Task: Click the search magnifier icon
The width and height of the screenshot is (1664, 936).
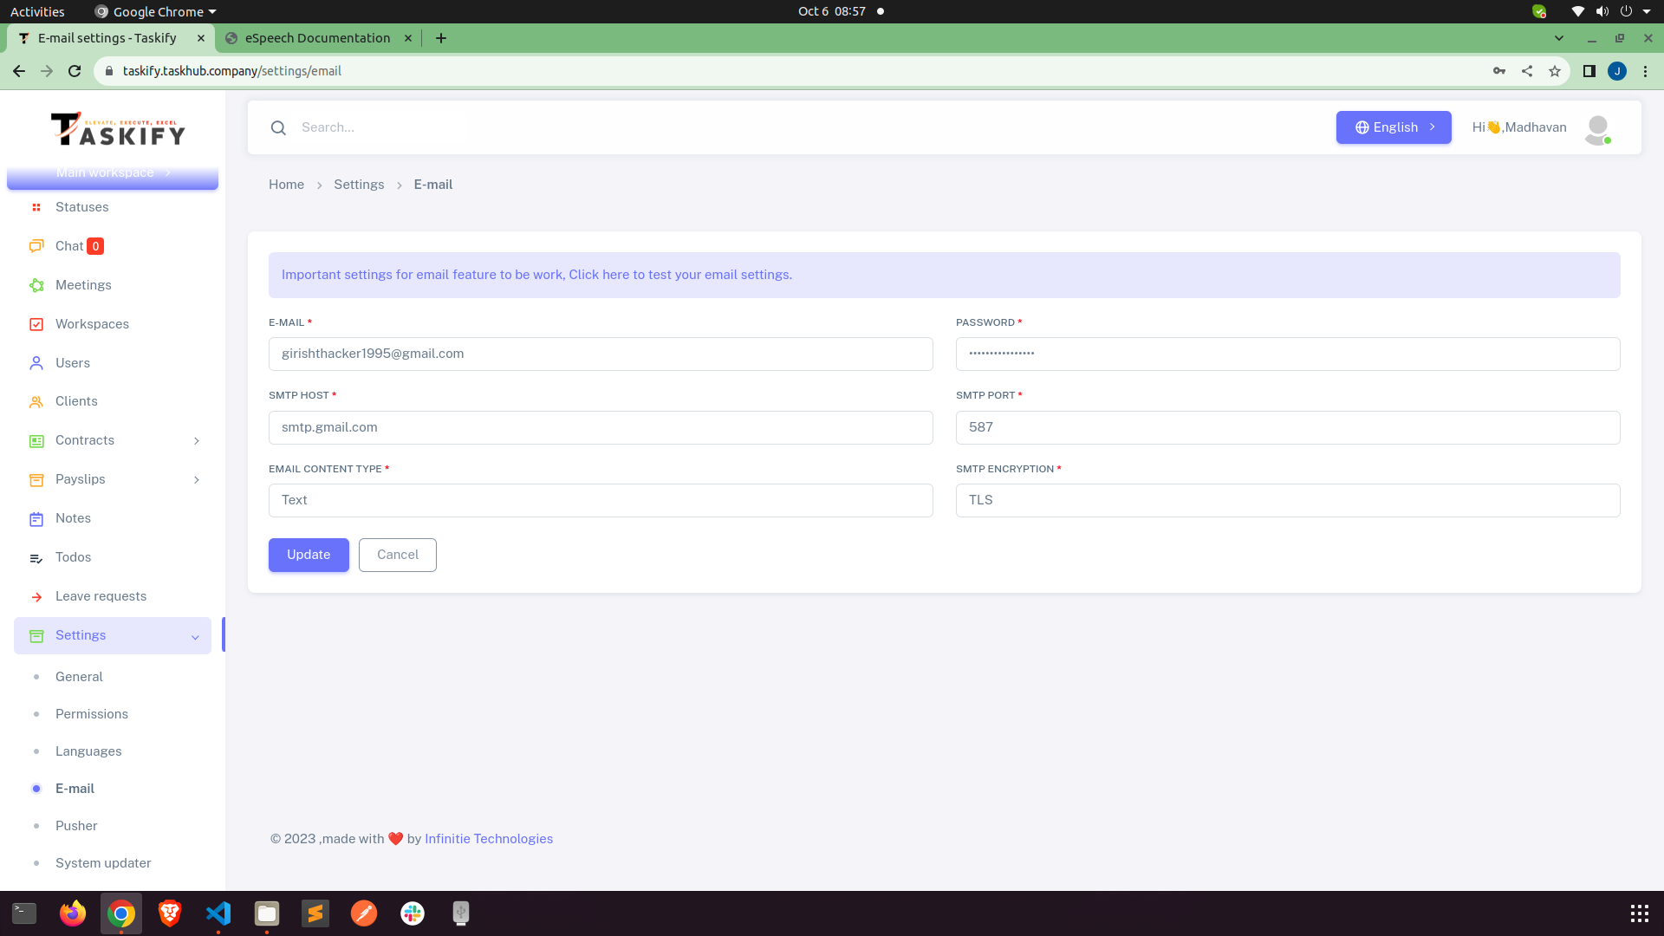Action: point(278,127)
